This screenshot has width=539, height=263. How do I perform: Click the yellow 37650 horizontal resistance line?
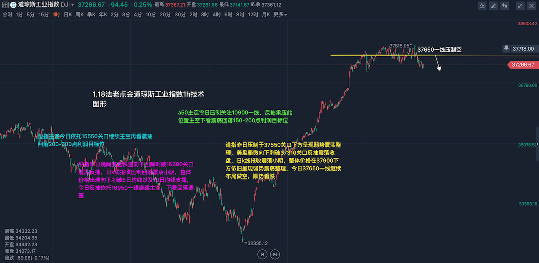coord(379,56)
